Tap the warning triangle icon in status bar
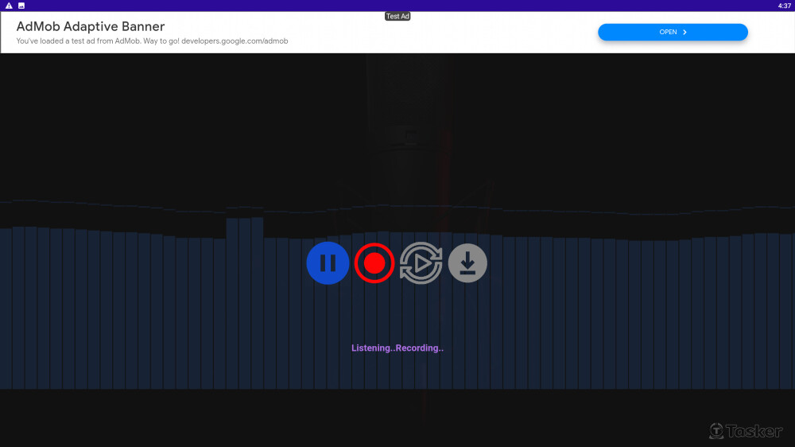The height and width of the screenshot is (447, 795). (9, 6)
